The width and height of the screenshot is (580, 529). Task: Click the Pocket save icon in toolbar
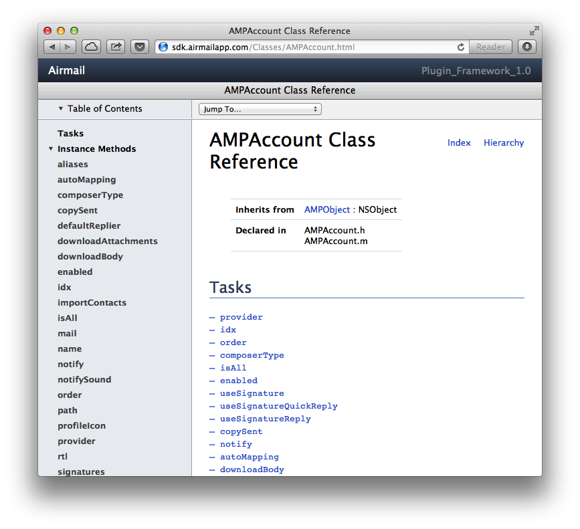click(140, 47)
